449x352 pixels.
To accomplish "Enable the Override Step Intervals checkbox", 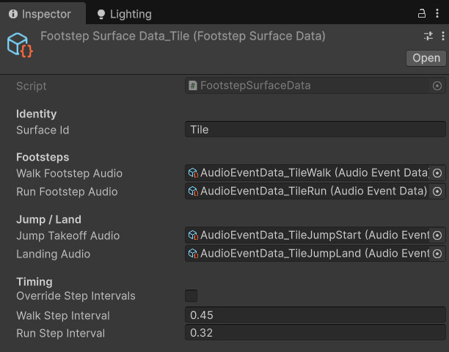I will click(191, 296).
